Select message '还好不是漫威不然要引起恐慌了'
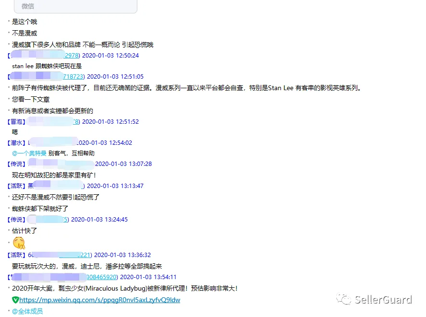Screen dimensions: 426x317 56,197
